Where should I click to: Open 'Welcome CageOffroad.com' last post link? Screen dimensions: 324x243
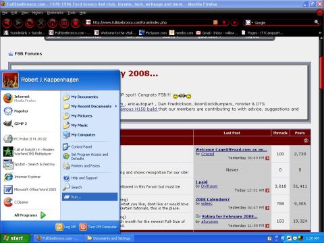(231, 150)
